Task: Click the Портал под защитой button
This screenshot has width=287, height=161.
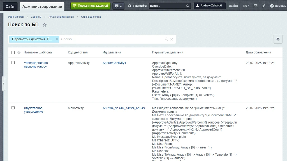Action: pyautogui.click(x=91, y=6)
